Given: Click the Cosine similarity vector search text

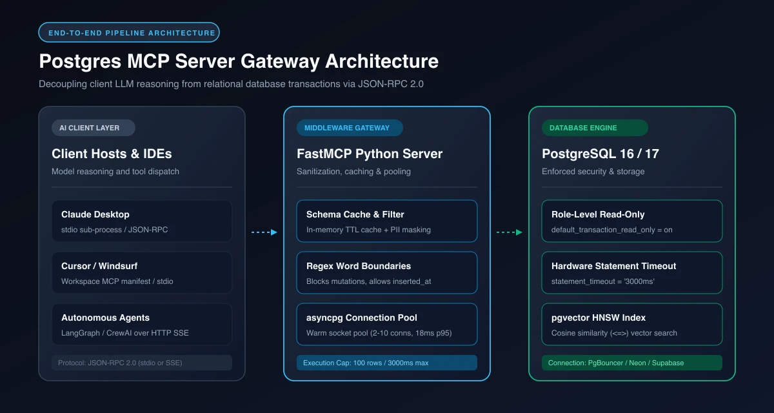Looking at the screenshot, I should [x=614, y=333].
